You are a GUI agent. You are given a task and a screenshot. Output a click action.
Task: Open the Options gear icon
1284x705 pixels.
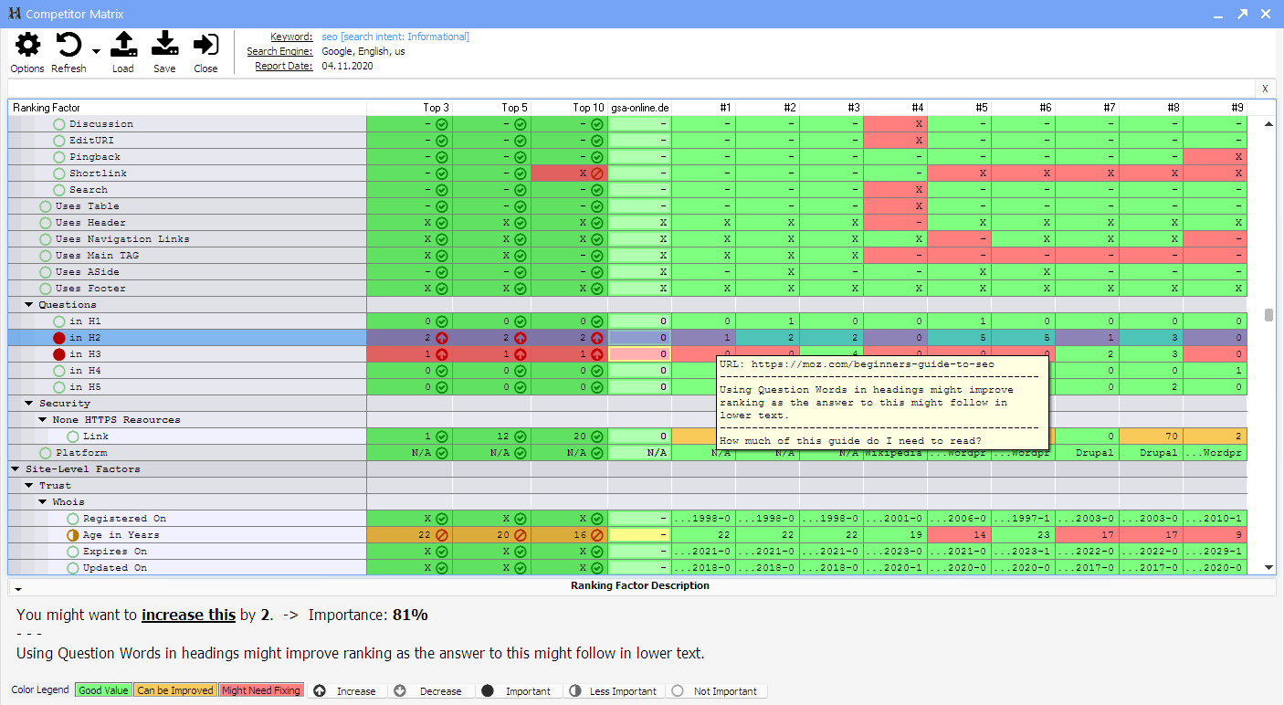pyautogui.click(x=27, y=45)
